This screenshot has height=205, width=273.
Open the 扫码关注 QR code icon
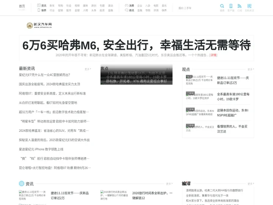(x=249, y=6)
